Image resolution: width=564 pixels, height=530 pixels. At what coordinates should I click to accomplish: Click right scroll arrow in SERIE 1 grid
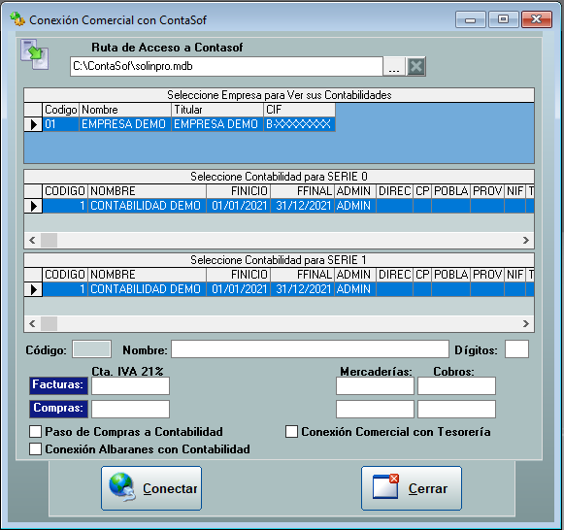525,323
